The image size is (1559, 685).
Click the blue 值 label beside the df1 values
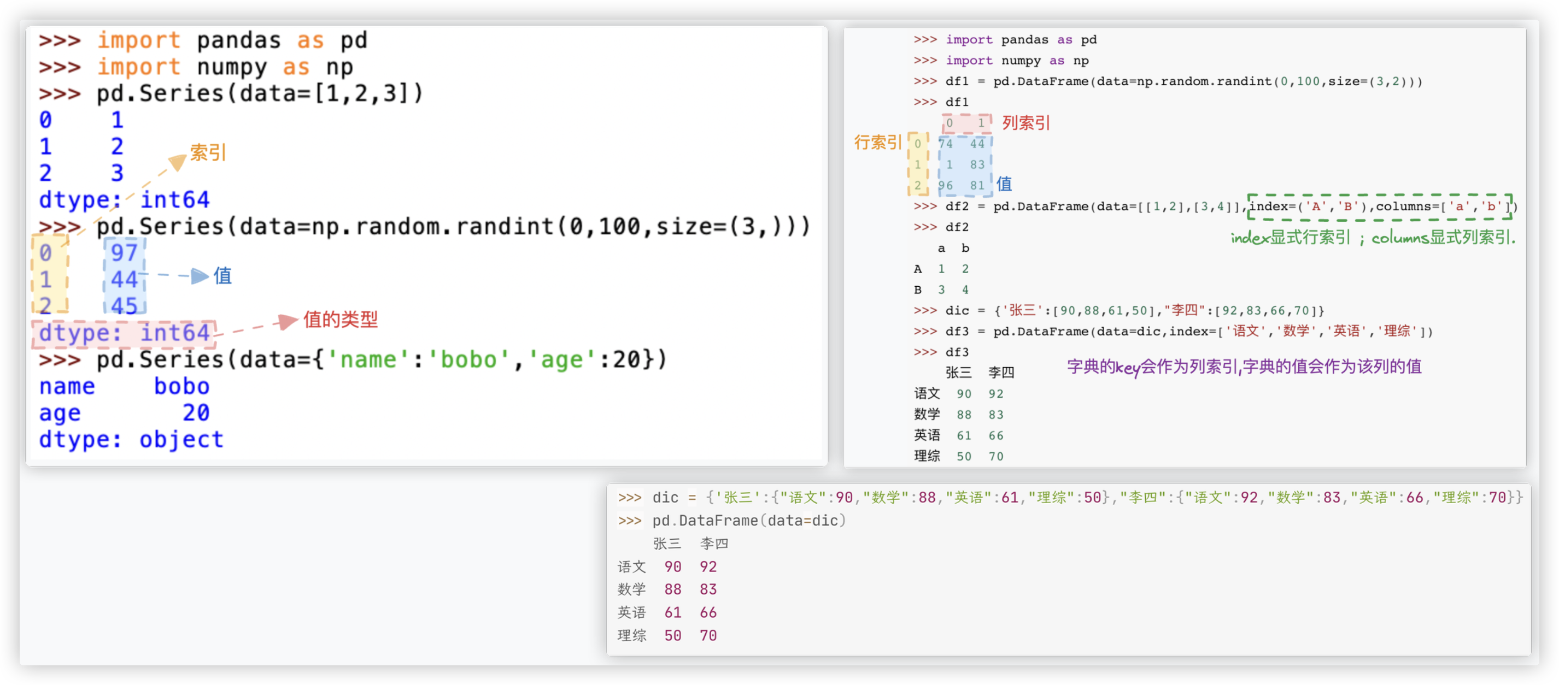1004,184
